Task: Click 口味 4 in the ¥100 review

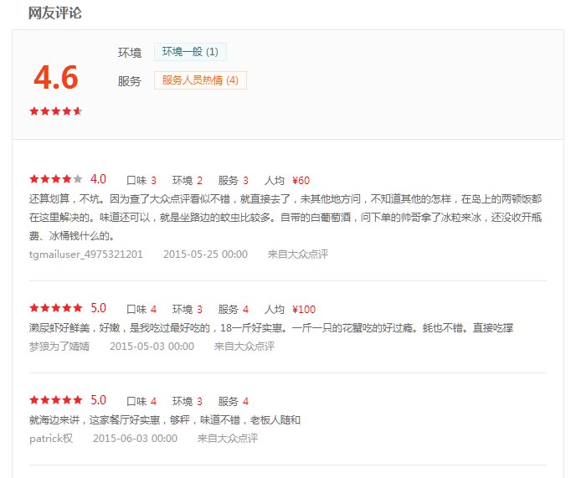Action: 141,310
